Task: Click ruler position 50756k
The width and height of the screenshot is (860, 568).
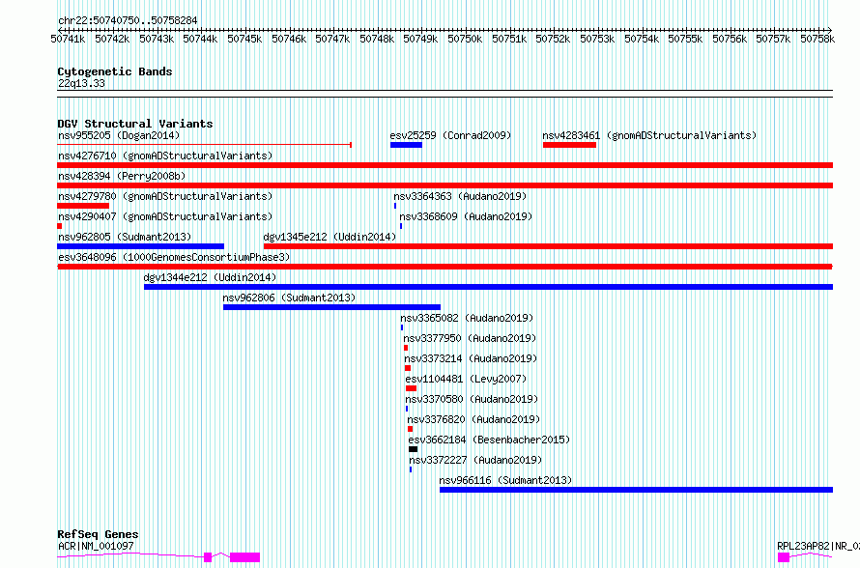Action: point(730,39)
